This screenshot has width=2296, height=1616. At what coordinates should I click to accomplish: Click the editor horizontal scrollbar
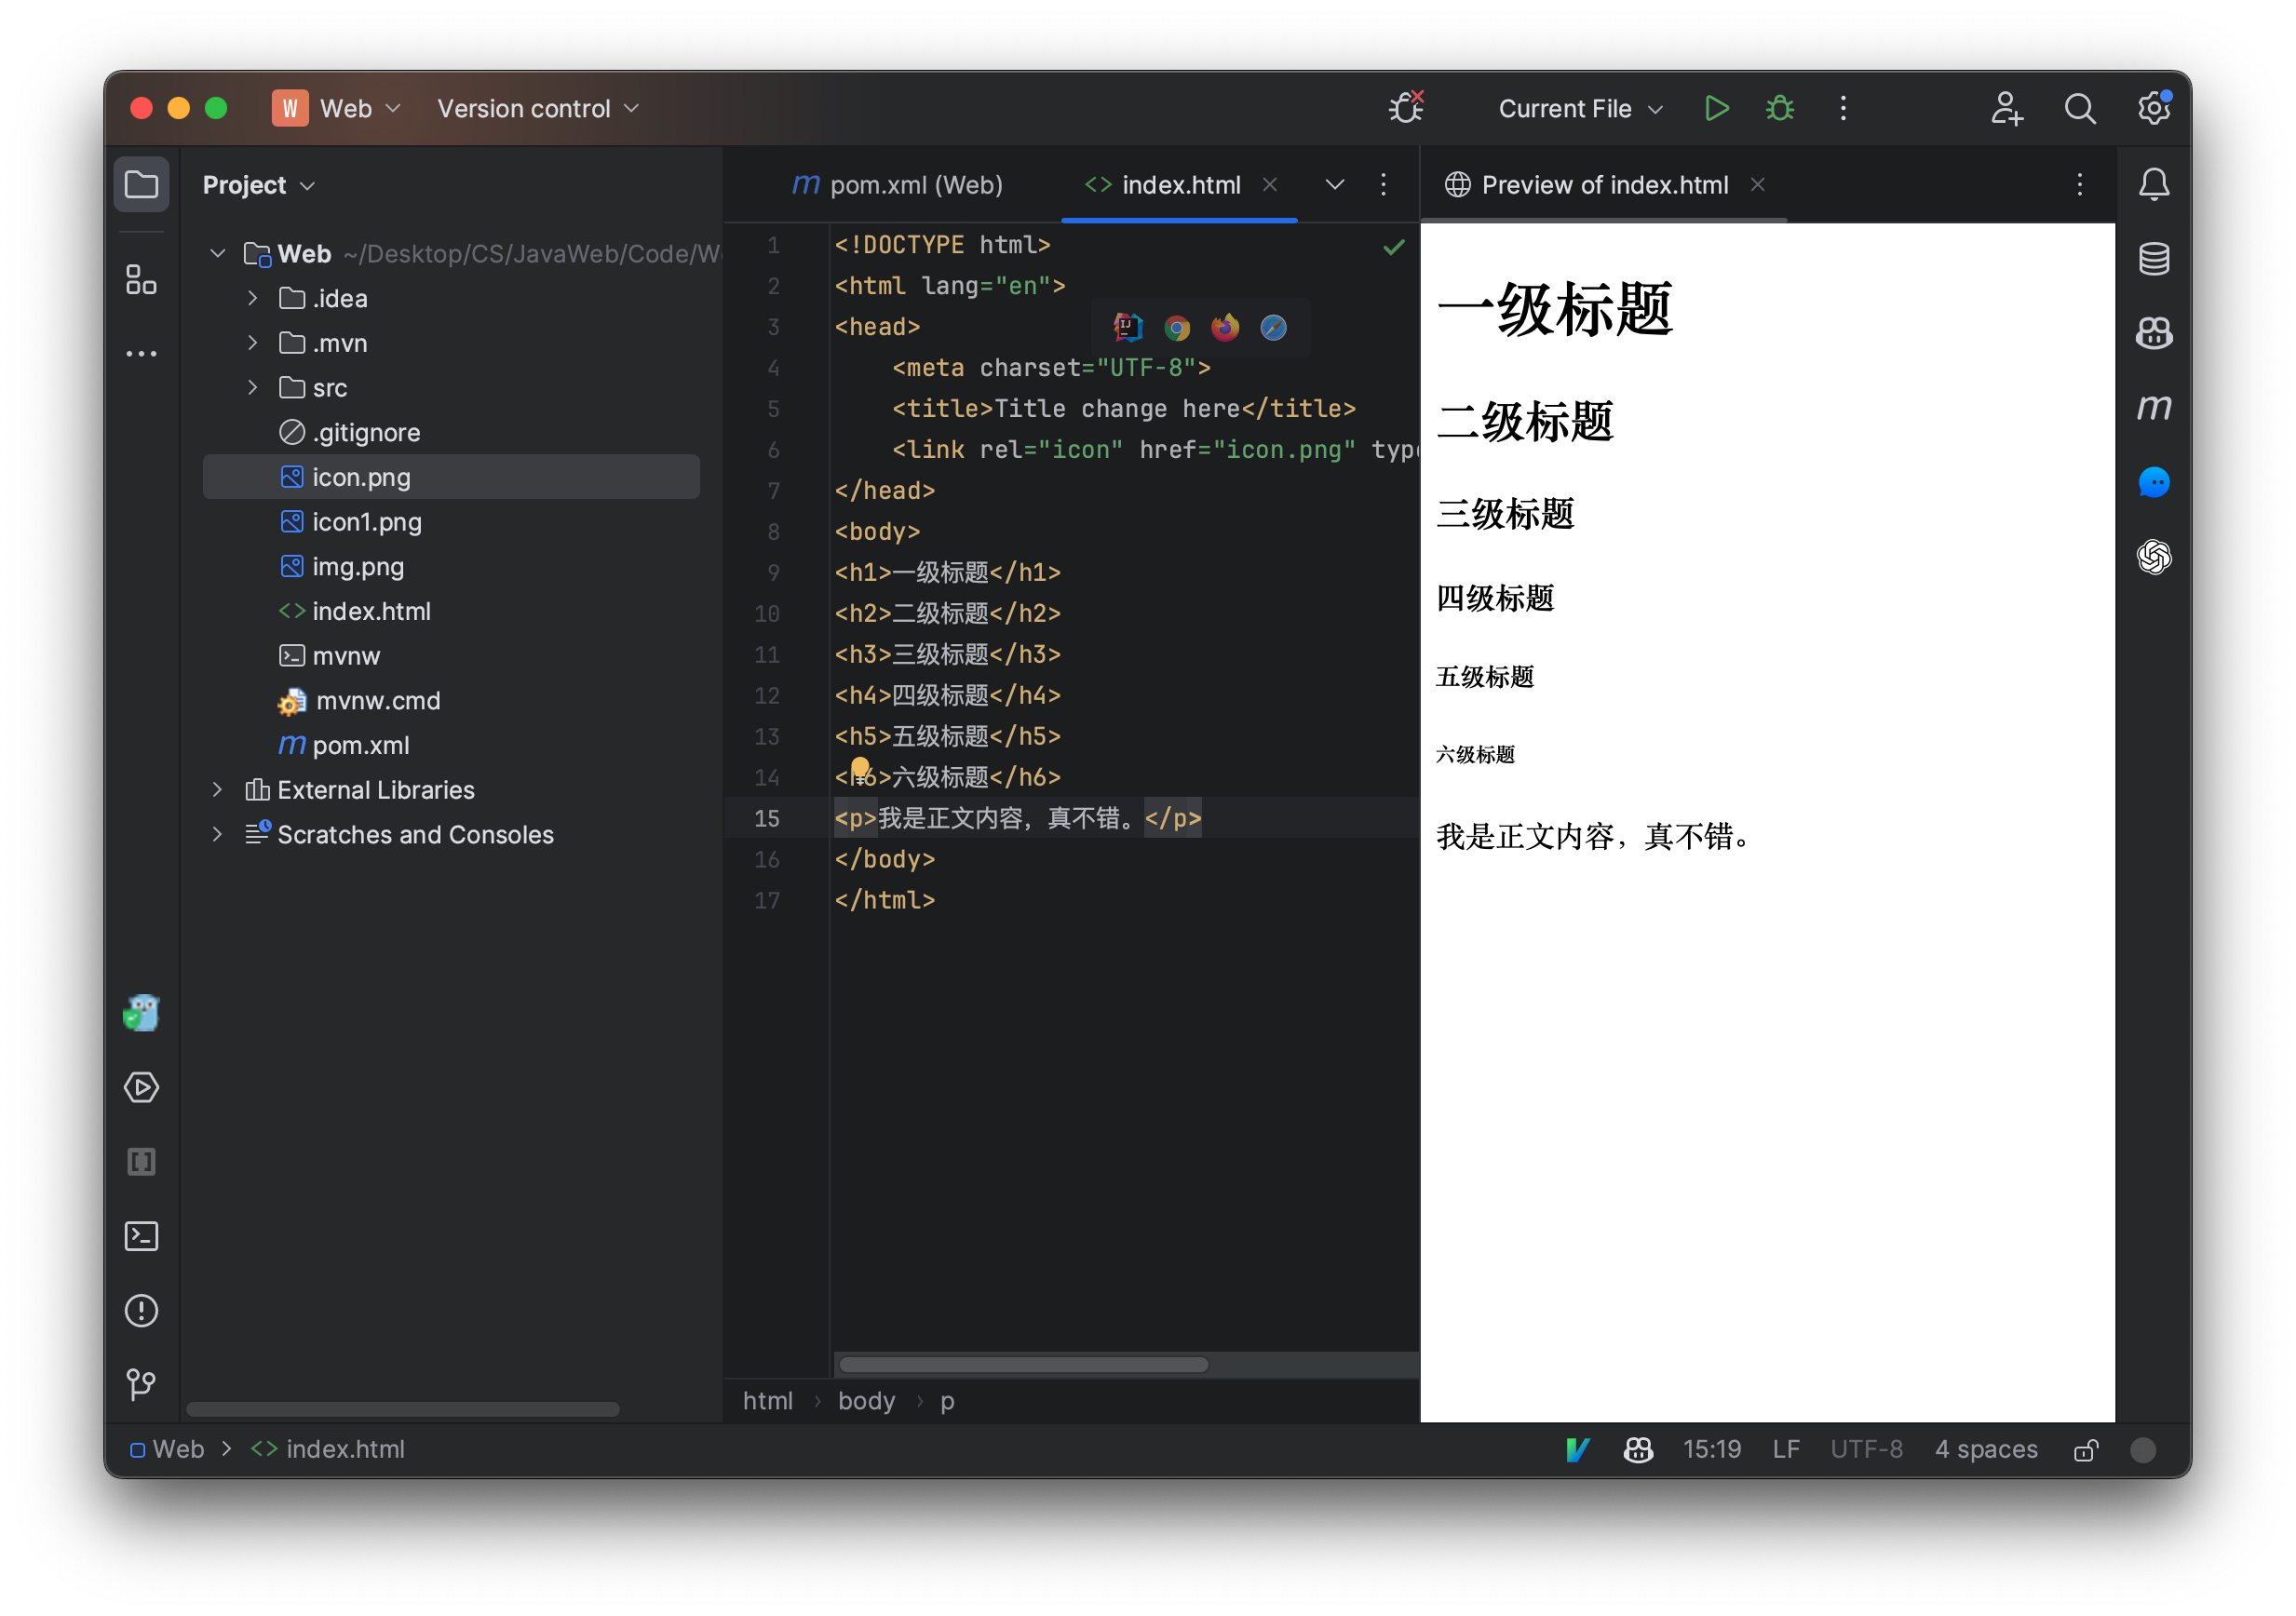click(x=1023, y=1365)
